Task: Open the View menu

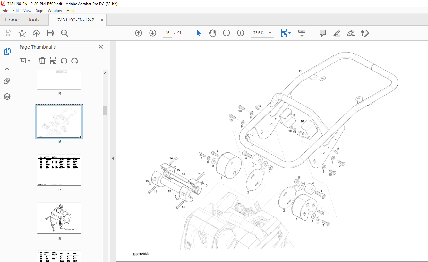Action: coord(27,11)
